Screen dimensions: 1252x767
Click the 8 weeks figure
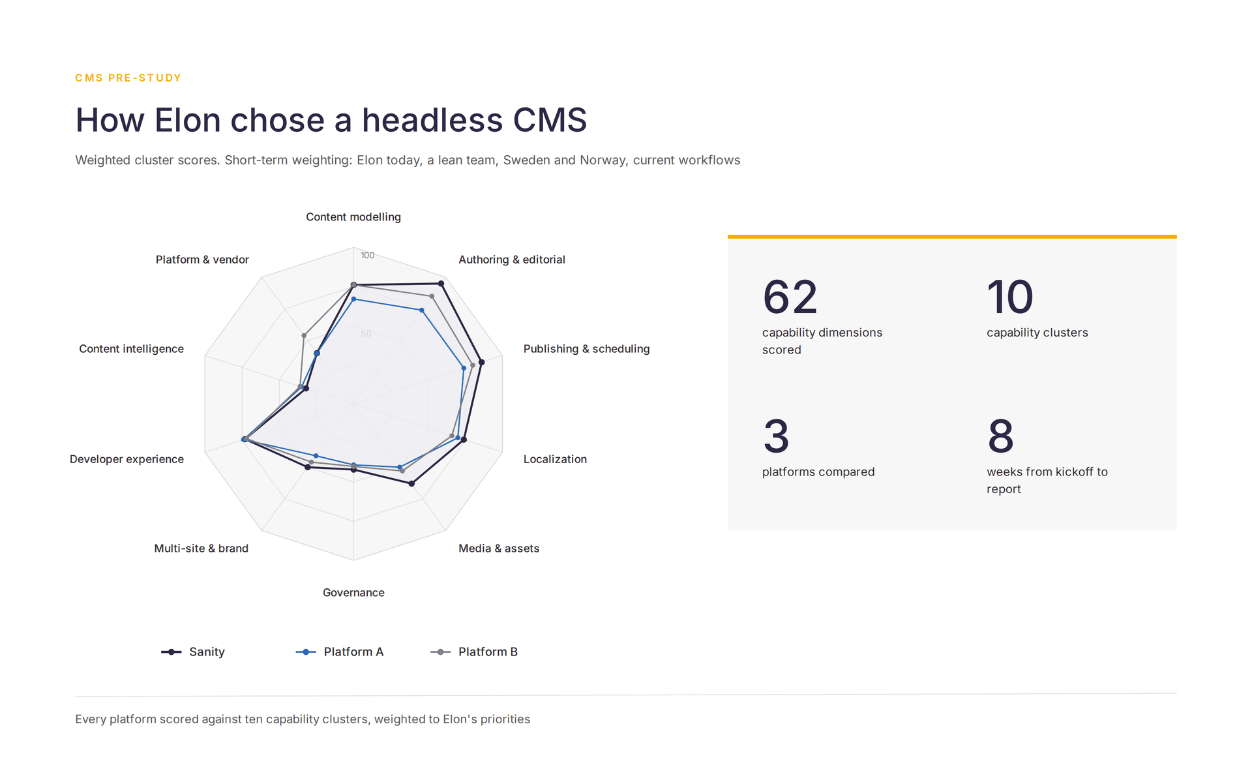[x=1000, y=436]
